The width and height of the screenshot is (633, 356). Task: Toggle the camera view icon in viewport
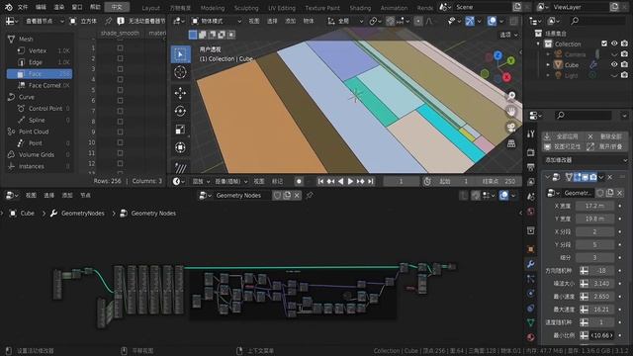(x=511, y=128)
